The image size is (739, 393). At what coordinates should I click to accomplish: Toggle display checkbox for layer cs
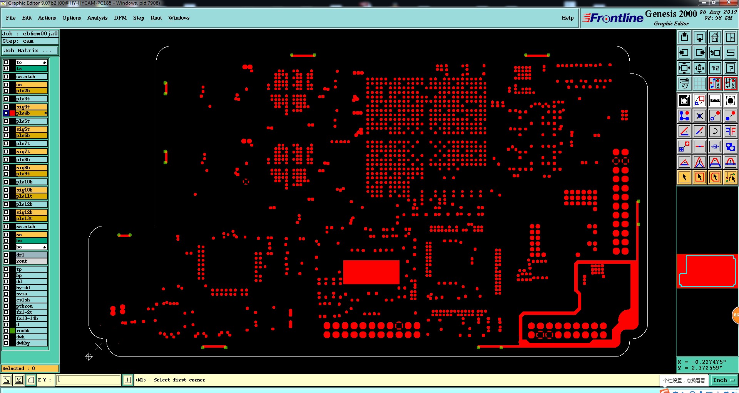pyautogui.click(x=6, y=85)
